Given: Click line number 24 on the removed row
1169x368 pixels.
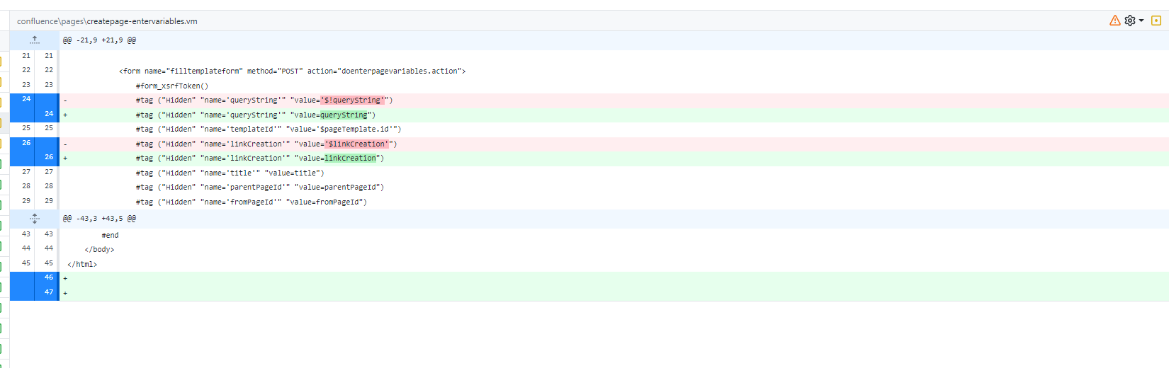Looking at the screenshot, I should [26, 99].
